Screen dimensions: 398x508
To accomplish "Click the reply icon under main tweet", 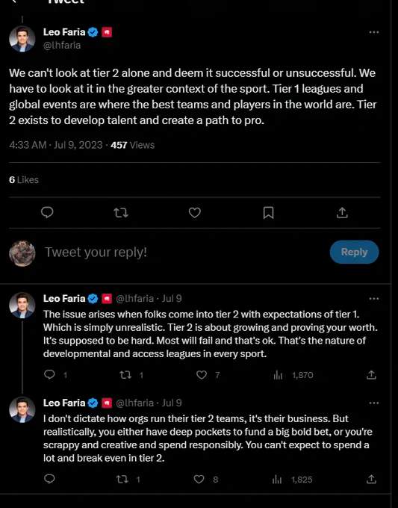I will [47, 212].
